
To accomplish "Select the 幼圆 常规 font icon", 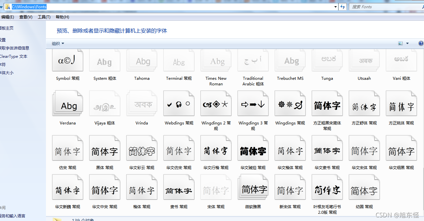I will pos(364,187).
